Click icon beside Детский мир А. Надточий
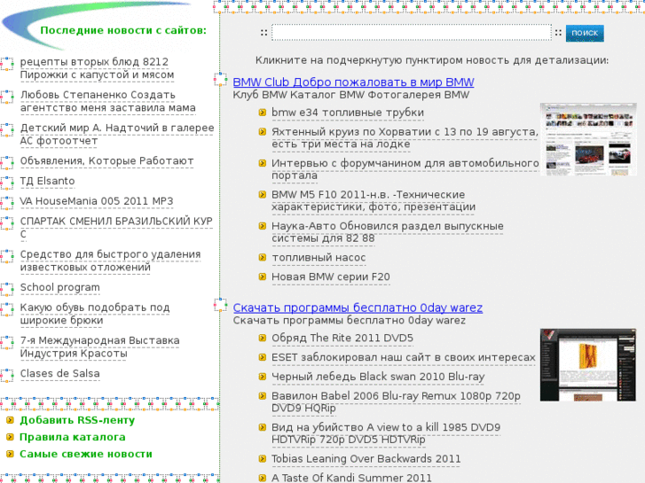The height and width of the screenshot is (483, 645). [7, 130]
